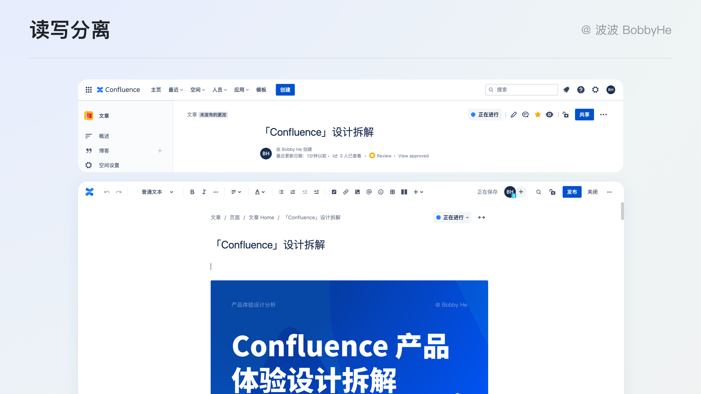The width and height of the screenshot is (701, 394).
Task: Click the mention @ toolbar icon
Action: coord(369,192)
